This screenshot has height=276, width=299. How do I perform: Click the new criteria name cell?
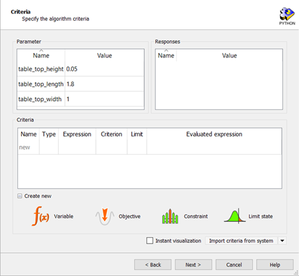[x=28, y=148]
